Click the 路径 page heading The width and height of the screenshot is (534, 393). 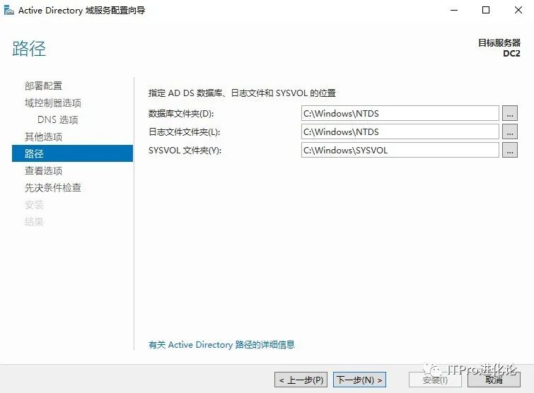coord(29,48)
